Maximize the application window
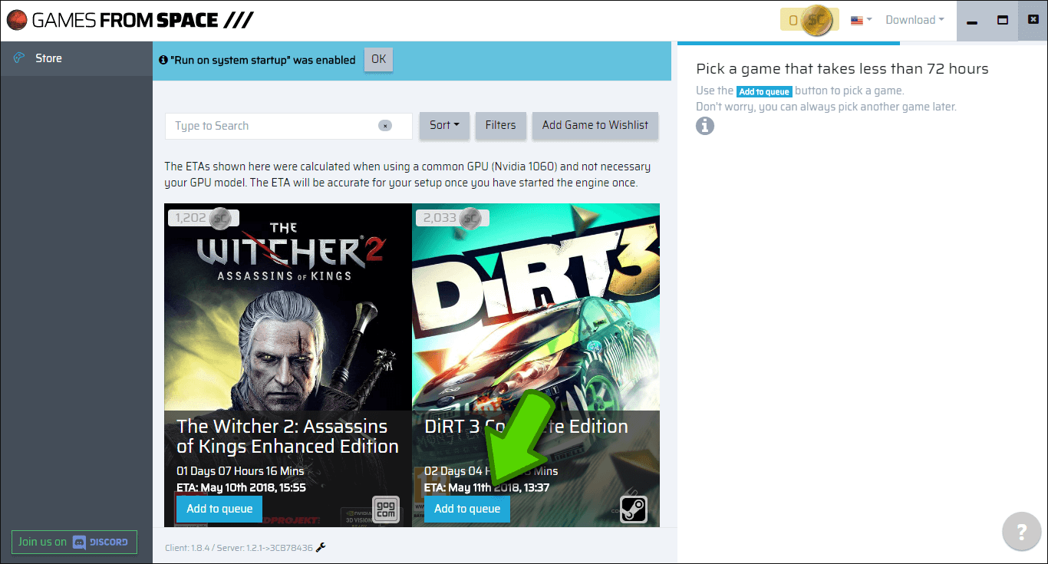This screenshot has height=564, width=1048. pos(1003,21)
